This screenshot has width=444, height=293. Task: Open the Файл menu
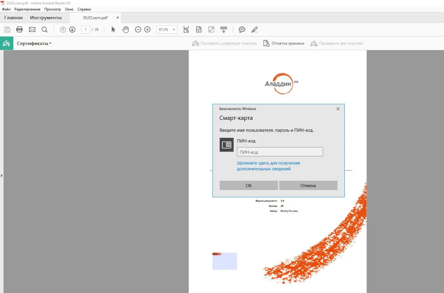[6, 9]
